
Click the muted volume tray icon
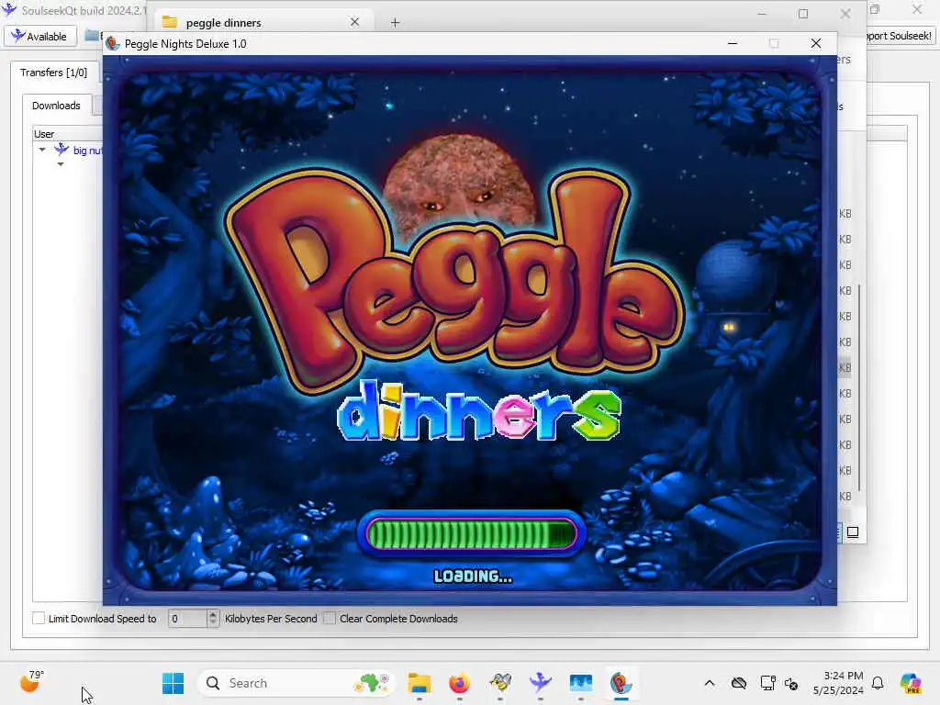click(790, 683)
